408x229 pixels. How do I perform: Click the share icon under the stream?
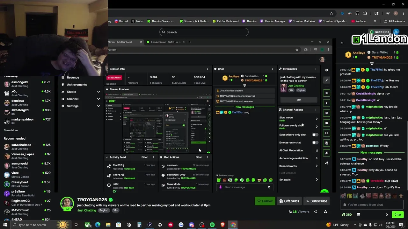315,212
